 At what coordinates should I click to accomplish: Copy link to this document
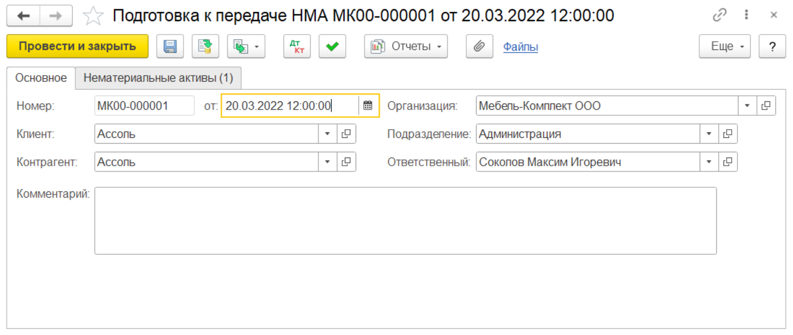click(719, 15)
